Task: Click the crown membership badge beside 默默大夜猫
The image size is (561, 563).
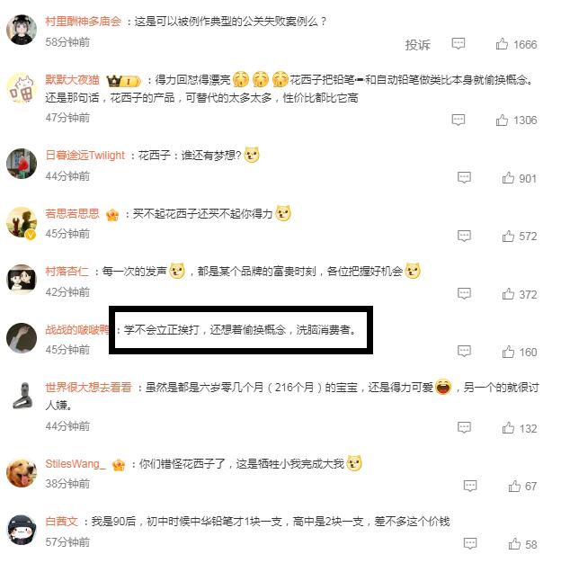Action: pos(123,81)
